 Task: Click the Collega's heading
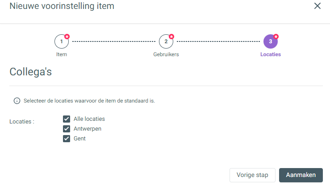click(x=30, y=72)
